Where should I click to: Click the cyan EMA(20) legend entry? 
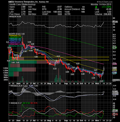coord(15,39)
